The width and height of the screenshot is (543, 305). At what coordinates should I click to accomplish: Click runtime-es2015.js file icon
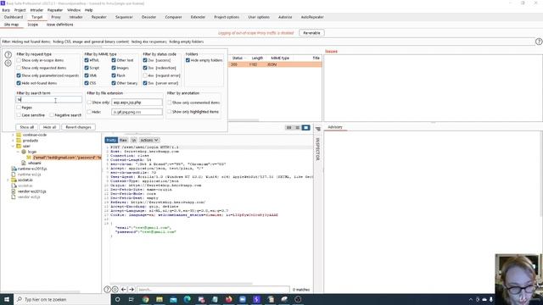14,169
